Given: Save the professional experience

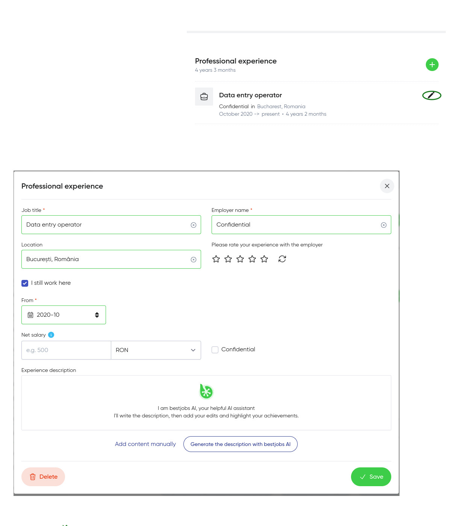Looking at the screenshot, I should click(x=371, y=477).
